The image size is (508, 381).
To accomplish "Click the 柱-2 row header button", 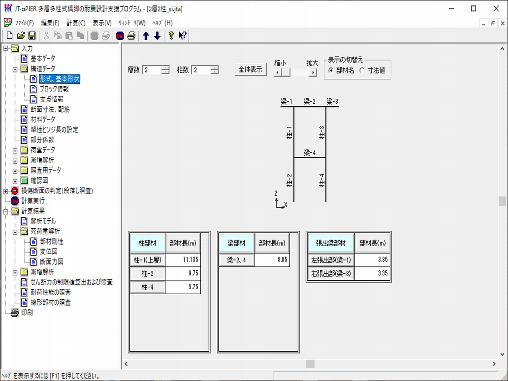I will click(147, 273).
